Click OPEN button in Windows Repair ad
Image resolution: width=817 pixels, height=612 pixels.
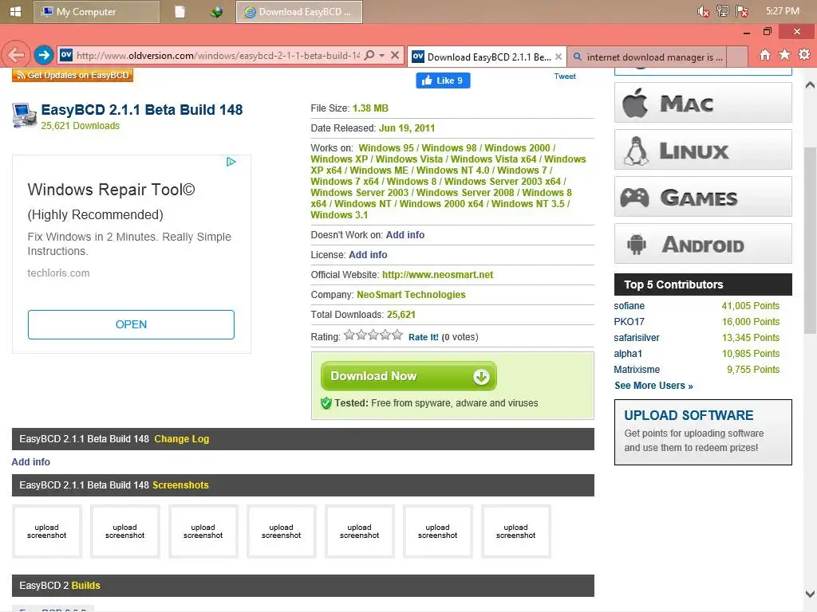131,325
